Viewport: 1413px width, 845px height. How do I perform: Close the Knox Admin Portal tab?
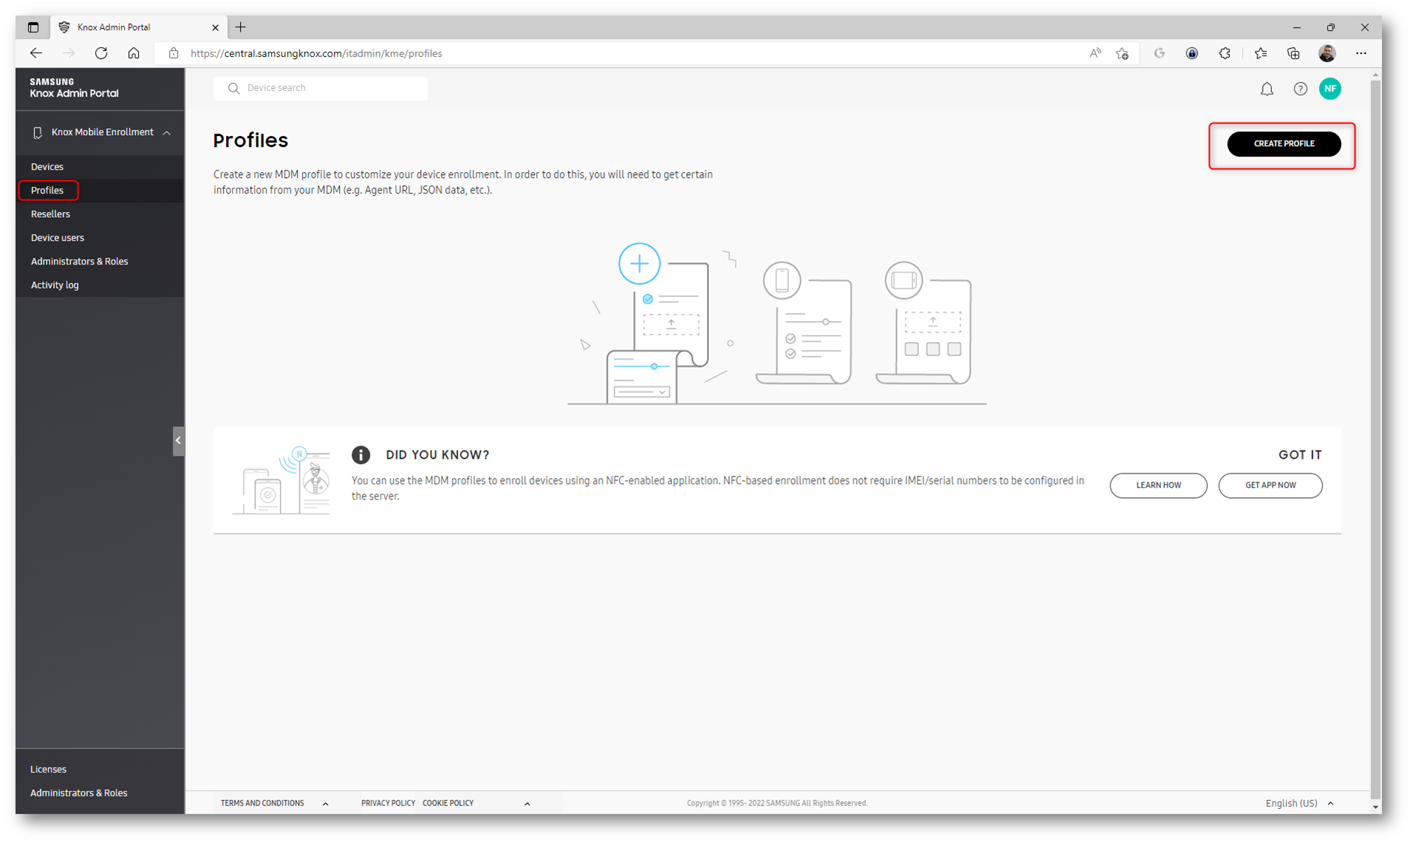click(215, 27)
